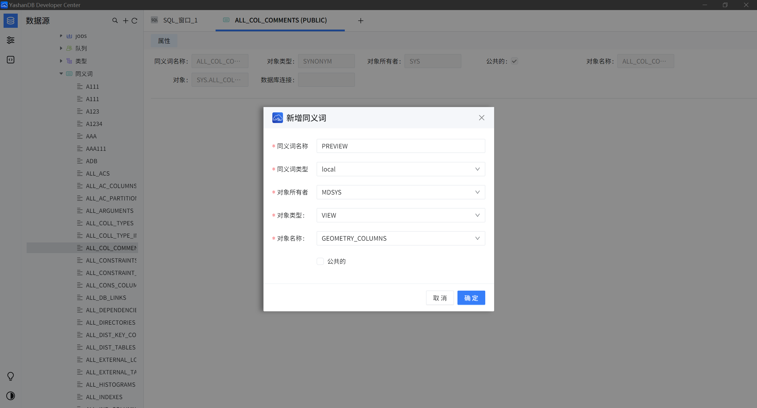Open the 对象名称 dropdown showing GEOMETRY_COLUMNS
Viewport: 757px width, 408px height.
(x=401, y=238)
